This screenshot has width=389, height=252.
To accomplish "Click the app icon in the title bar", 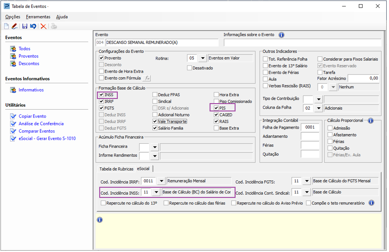I will [6, 6].
